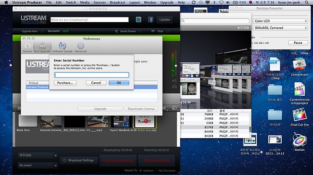This screenshot has height=175, width=313.
Task: Open the Bluetooth menu bar icon
Action: tap(215, 3)
